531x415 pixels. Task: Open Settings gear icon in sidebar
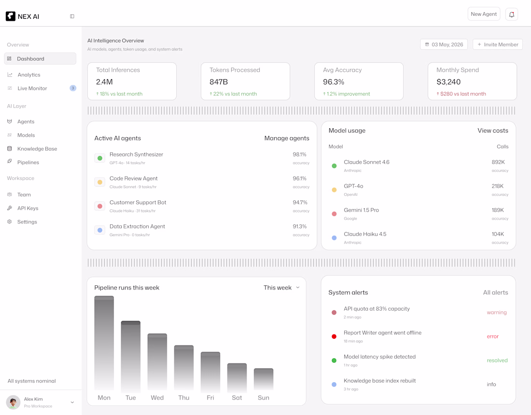pyautogui.click(x=10, y=221)
